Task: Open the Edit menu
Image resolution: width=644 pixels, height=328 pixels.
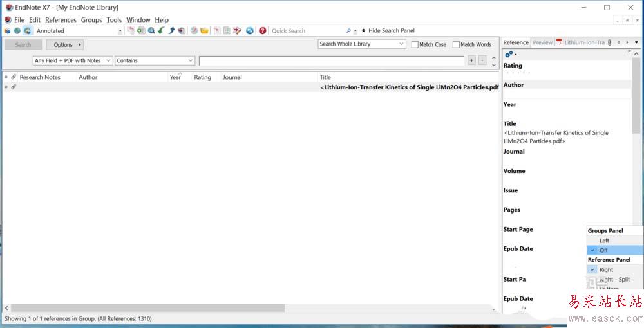Action: coord(35,20)
